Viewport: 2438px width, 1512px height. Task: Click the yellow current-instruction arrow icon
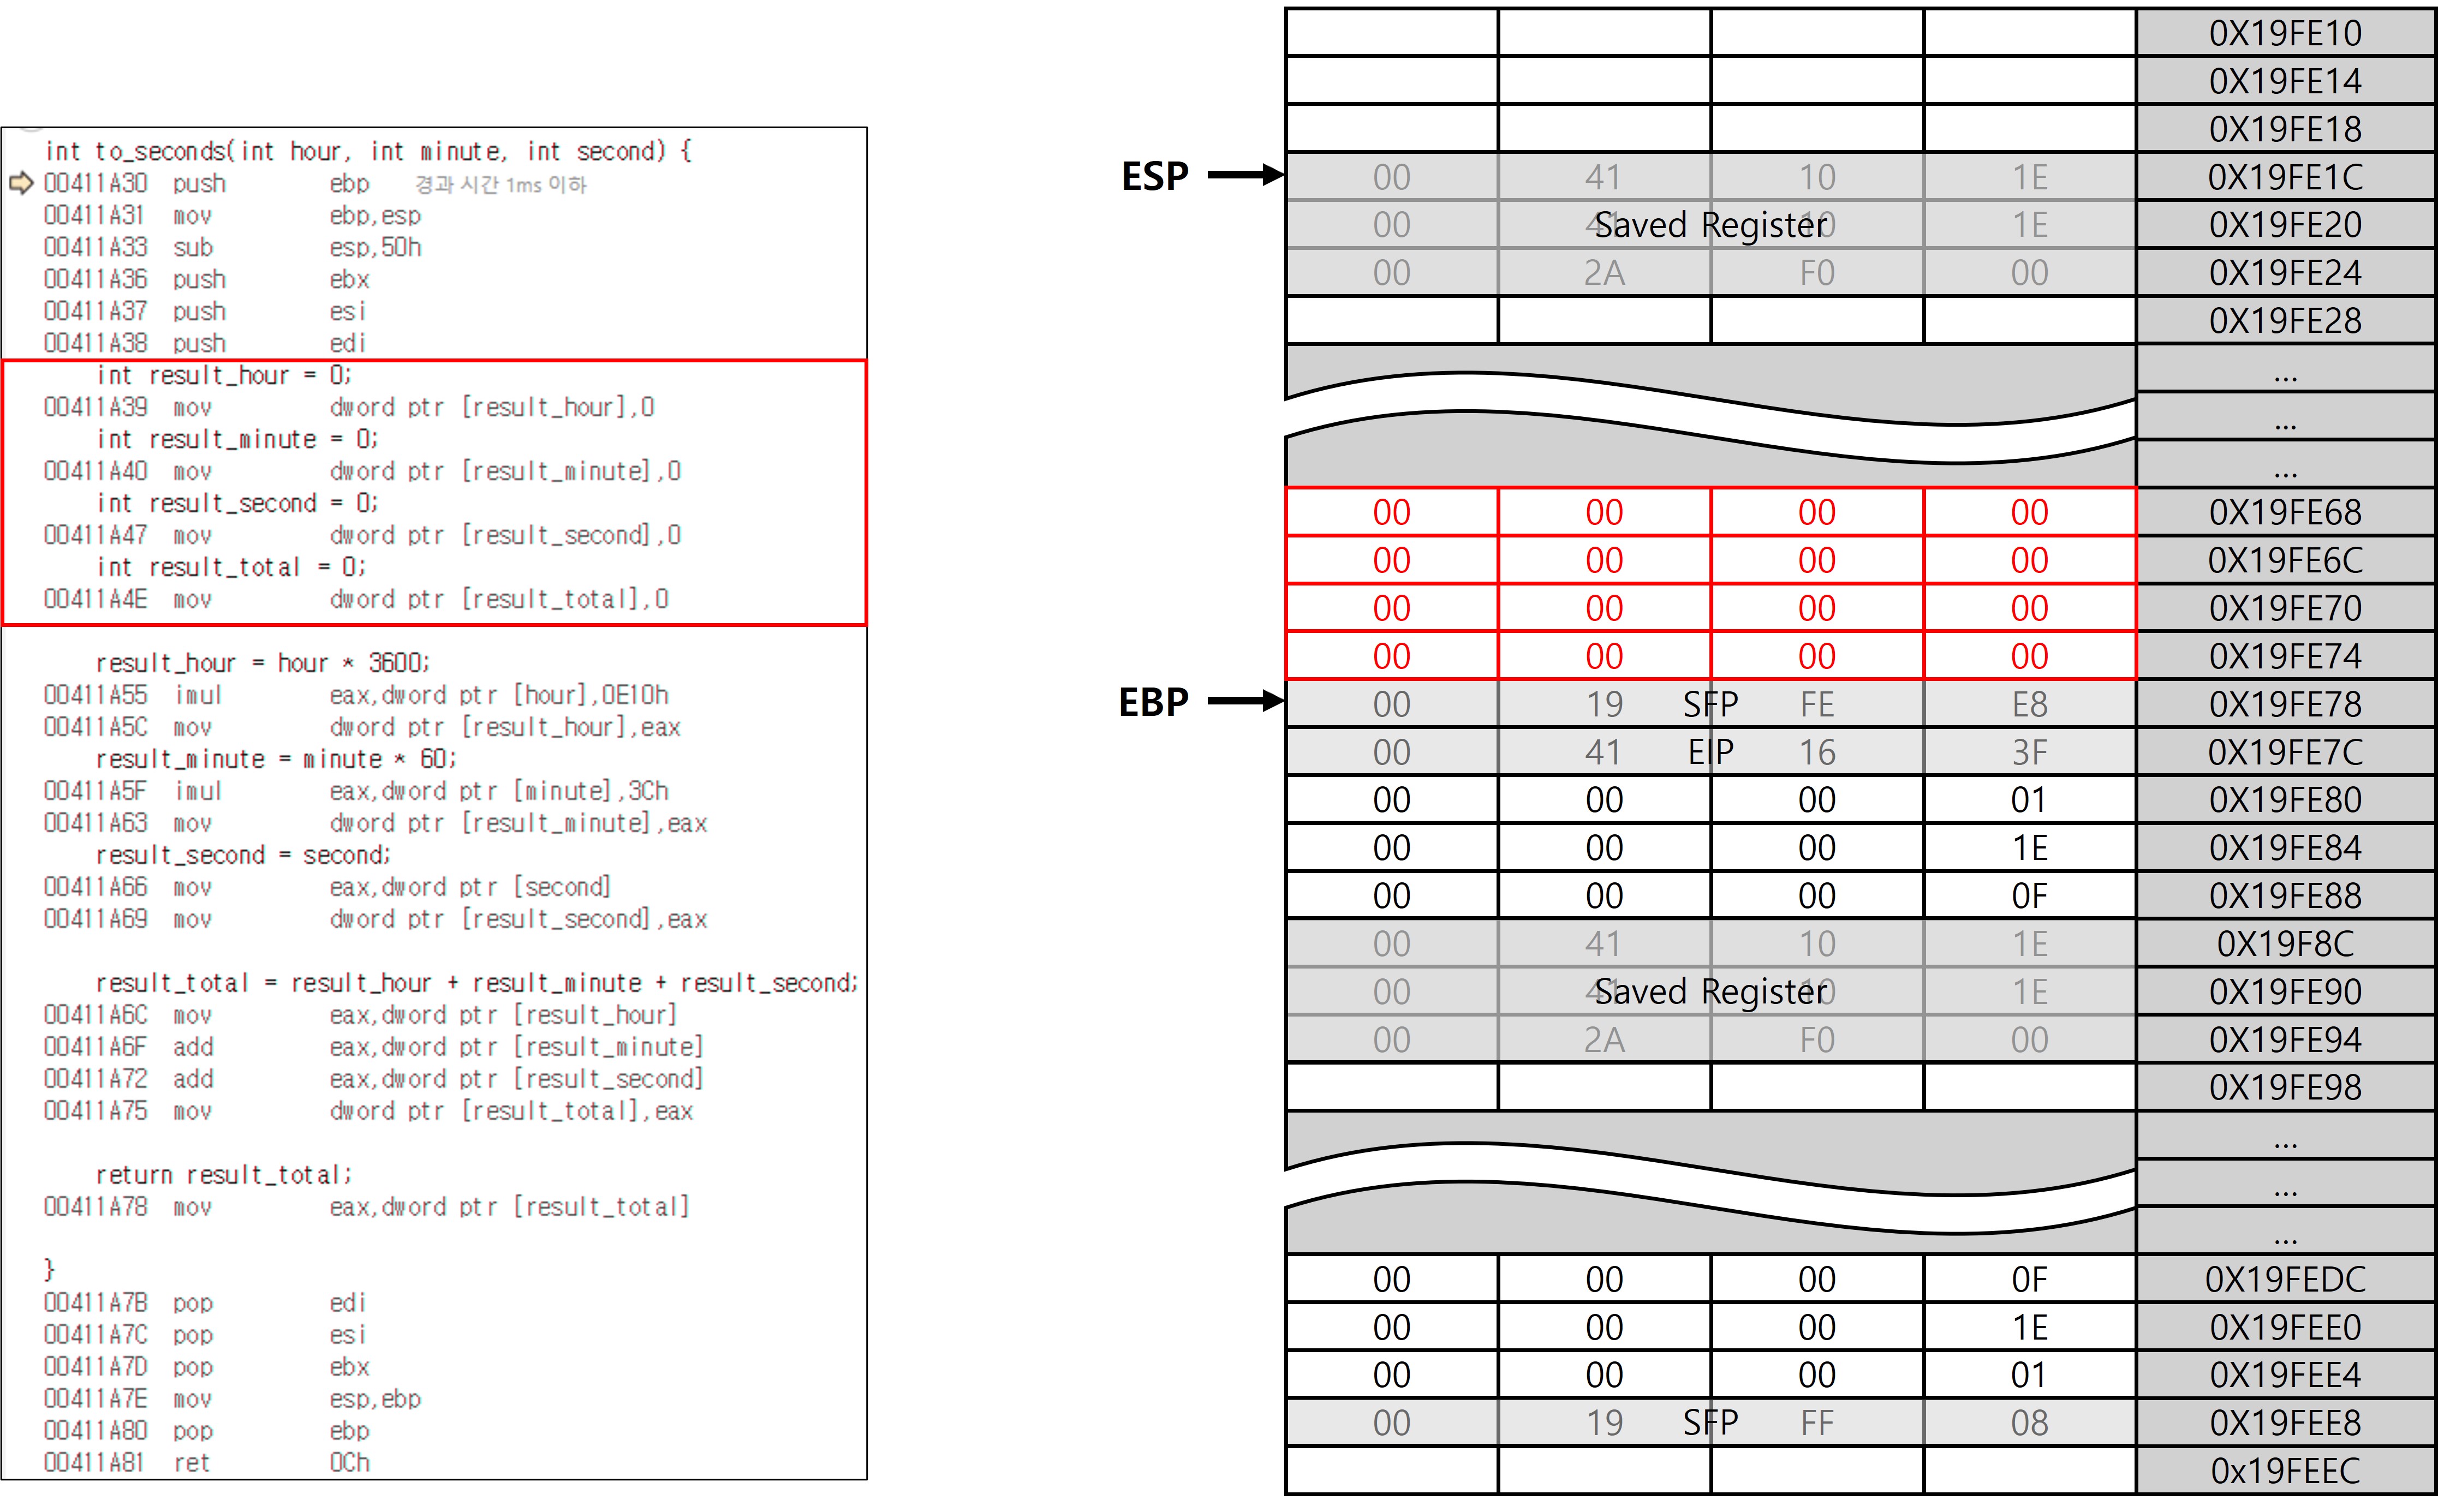20,183
